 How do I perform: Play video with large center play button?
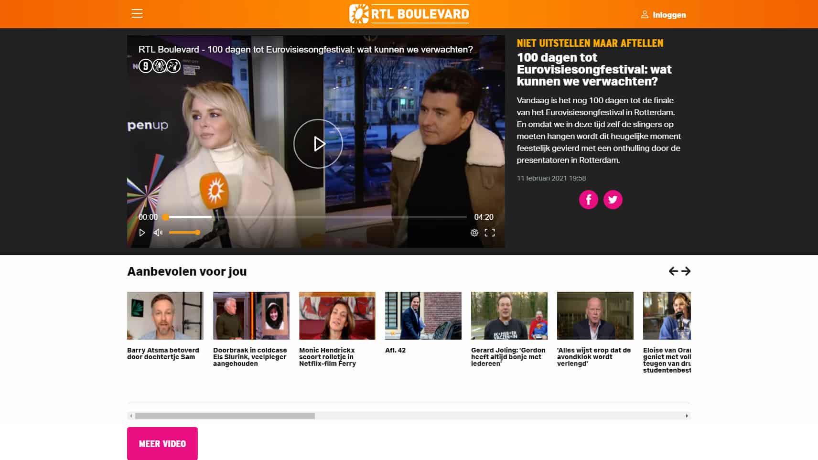point(318,144)
